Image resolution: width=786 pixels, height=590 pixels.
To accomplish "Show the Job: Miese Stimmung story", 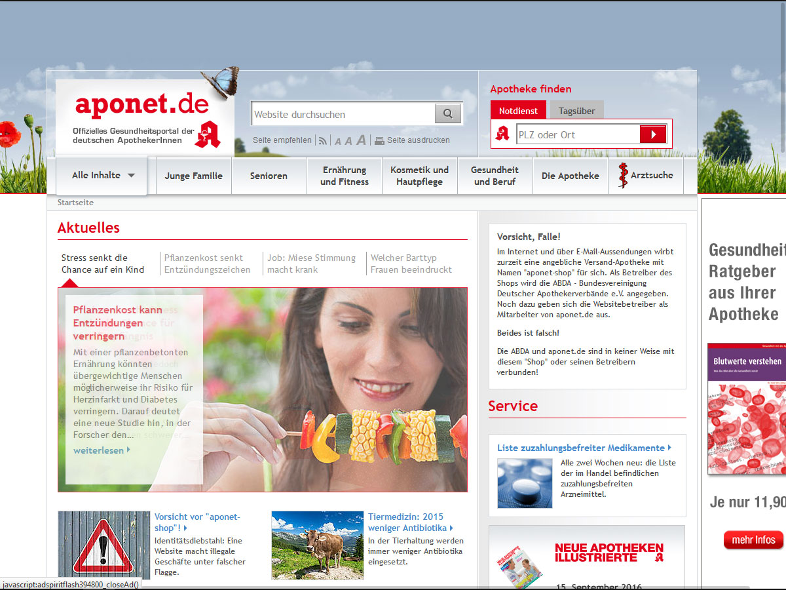I will coord(311,264).
